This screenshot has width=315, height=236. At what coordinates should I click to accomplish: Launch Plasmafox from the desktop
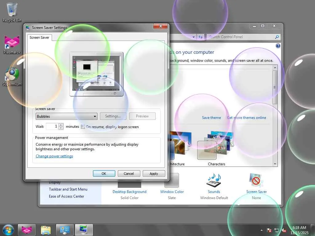click(12, 45)
